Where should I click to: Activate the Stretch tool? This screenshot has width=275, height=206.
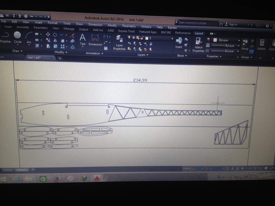[48, 46]
